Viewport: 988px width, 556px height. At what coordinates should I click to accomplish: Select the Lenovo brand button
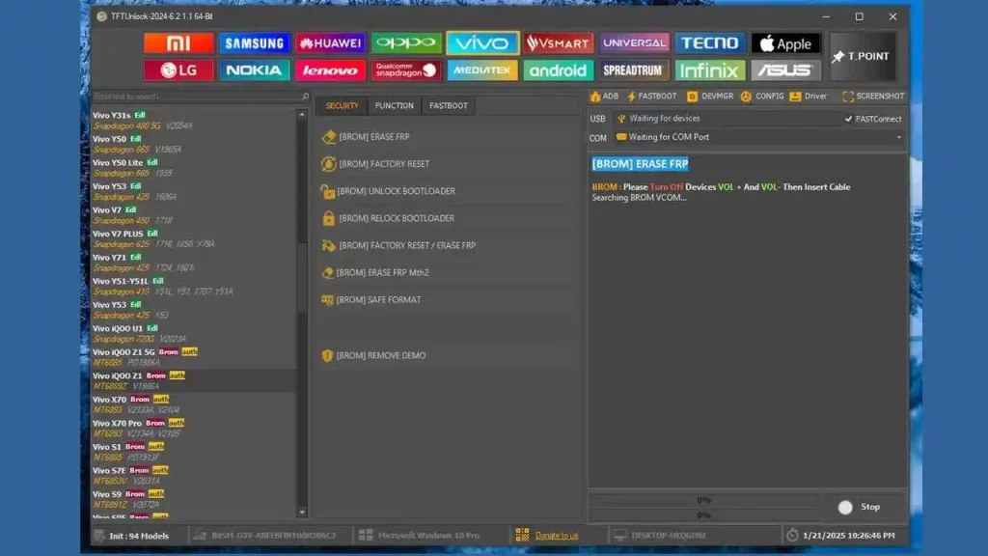tap(330, 69)
